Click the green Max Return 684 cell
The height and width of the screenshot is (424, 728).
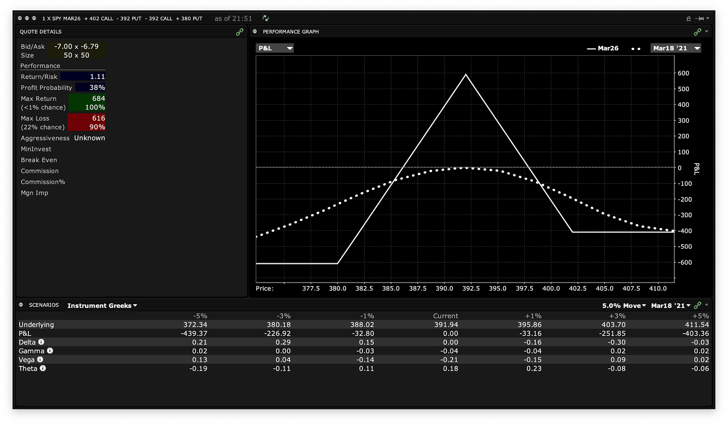87,103
